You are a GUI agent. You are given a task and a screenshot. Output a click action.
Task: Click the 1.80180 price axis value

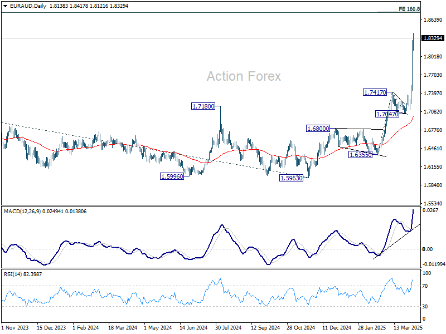pos(433,57)
